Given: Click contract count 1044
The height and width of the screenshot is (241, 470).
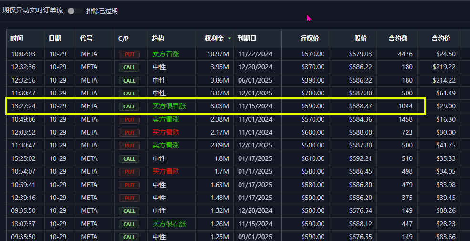Looking at the screenshot, I should 406,106.
